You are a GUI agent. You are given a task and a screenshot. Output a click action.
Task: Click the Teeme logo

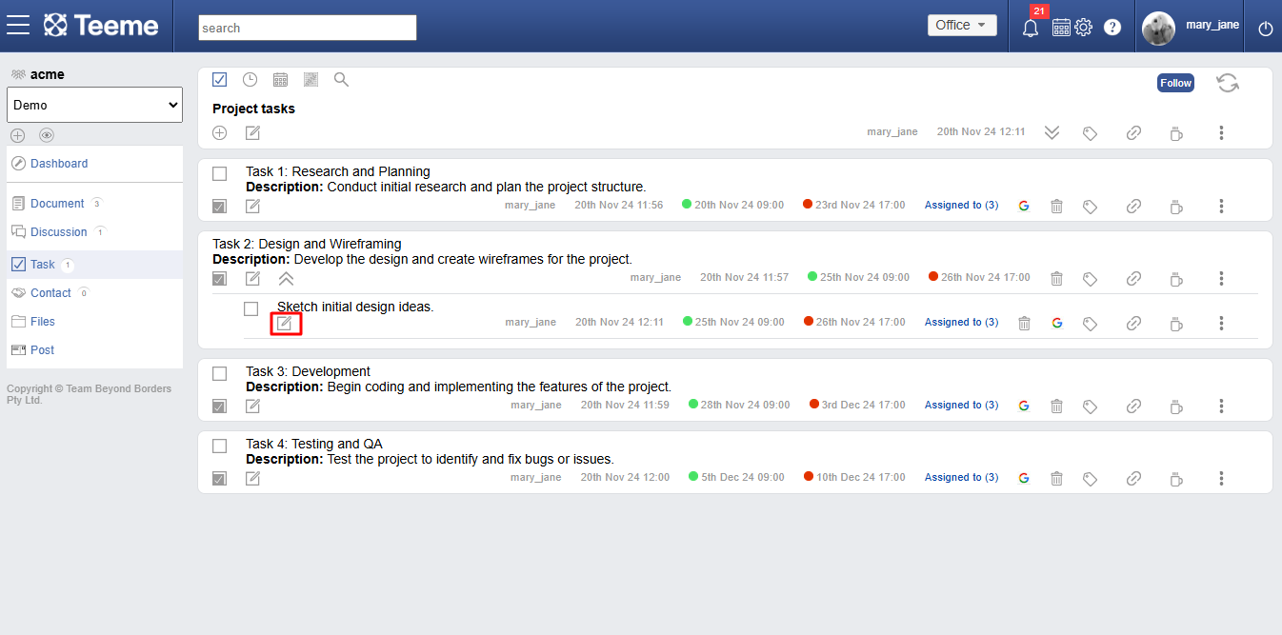tap(101, 26)
